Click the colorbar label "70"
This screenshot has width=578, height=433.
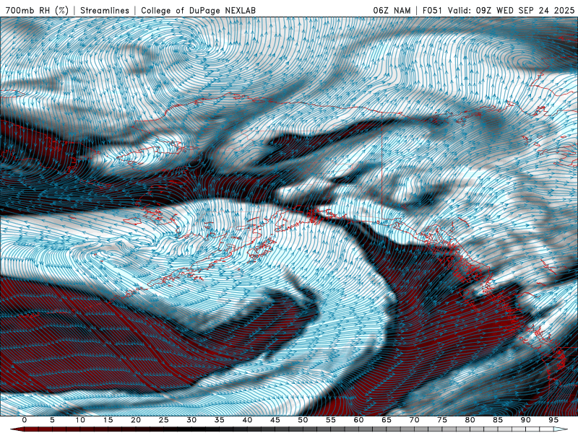coord(414,420)
